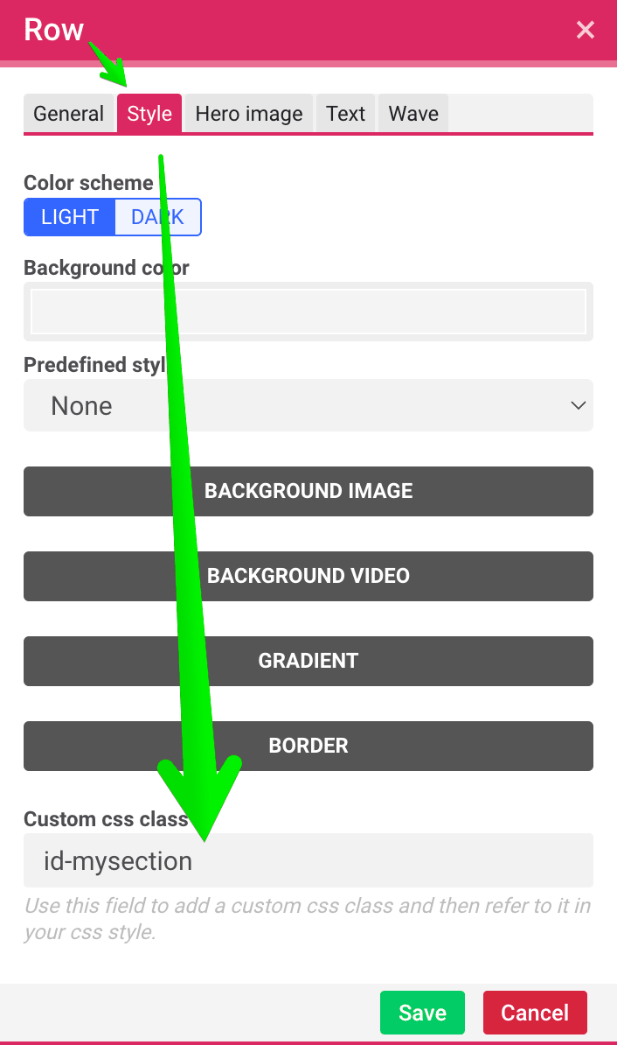Switch to the General tab
Viewport: 617px width, 1045px height.
[68, 113]
